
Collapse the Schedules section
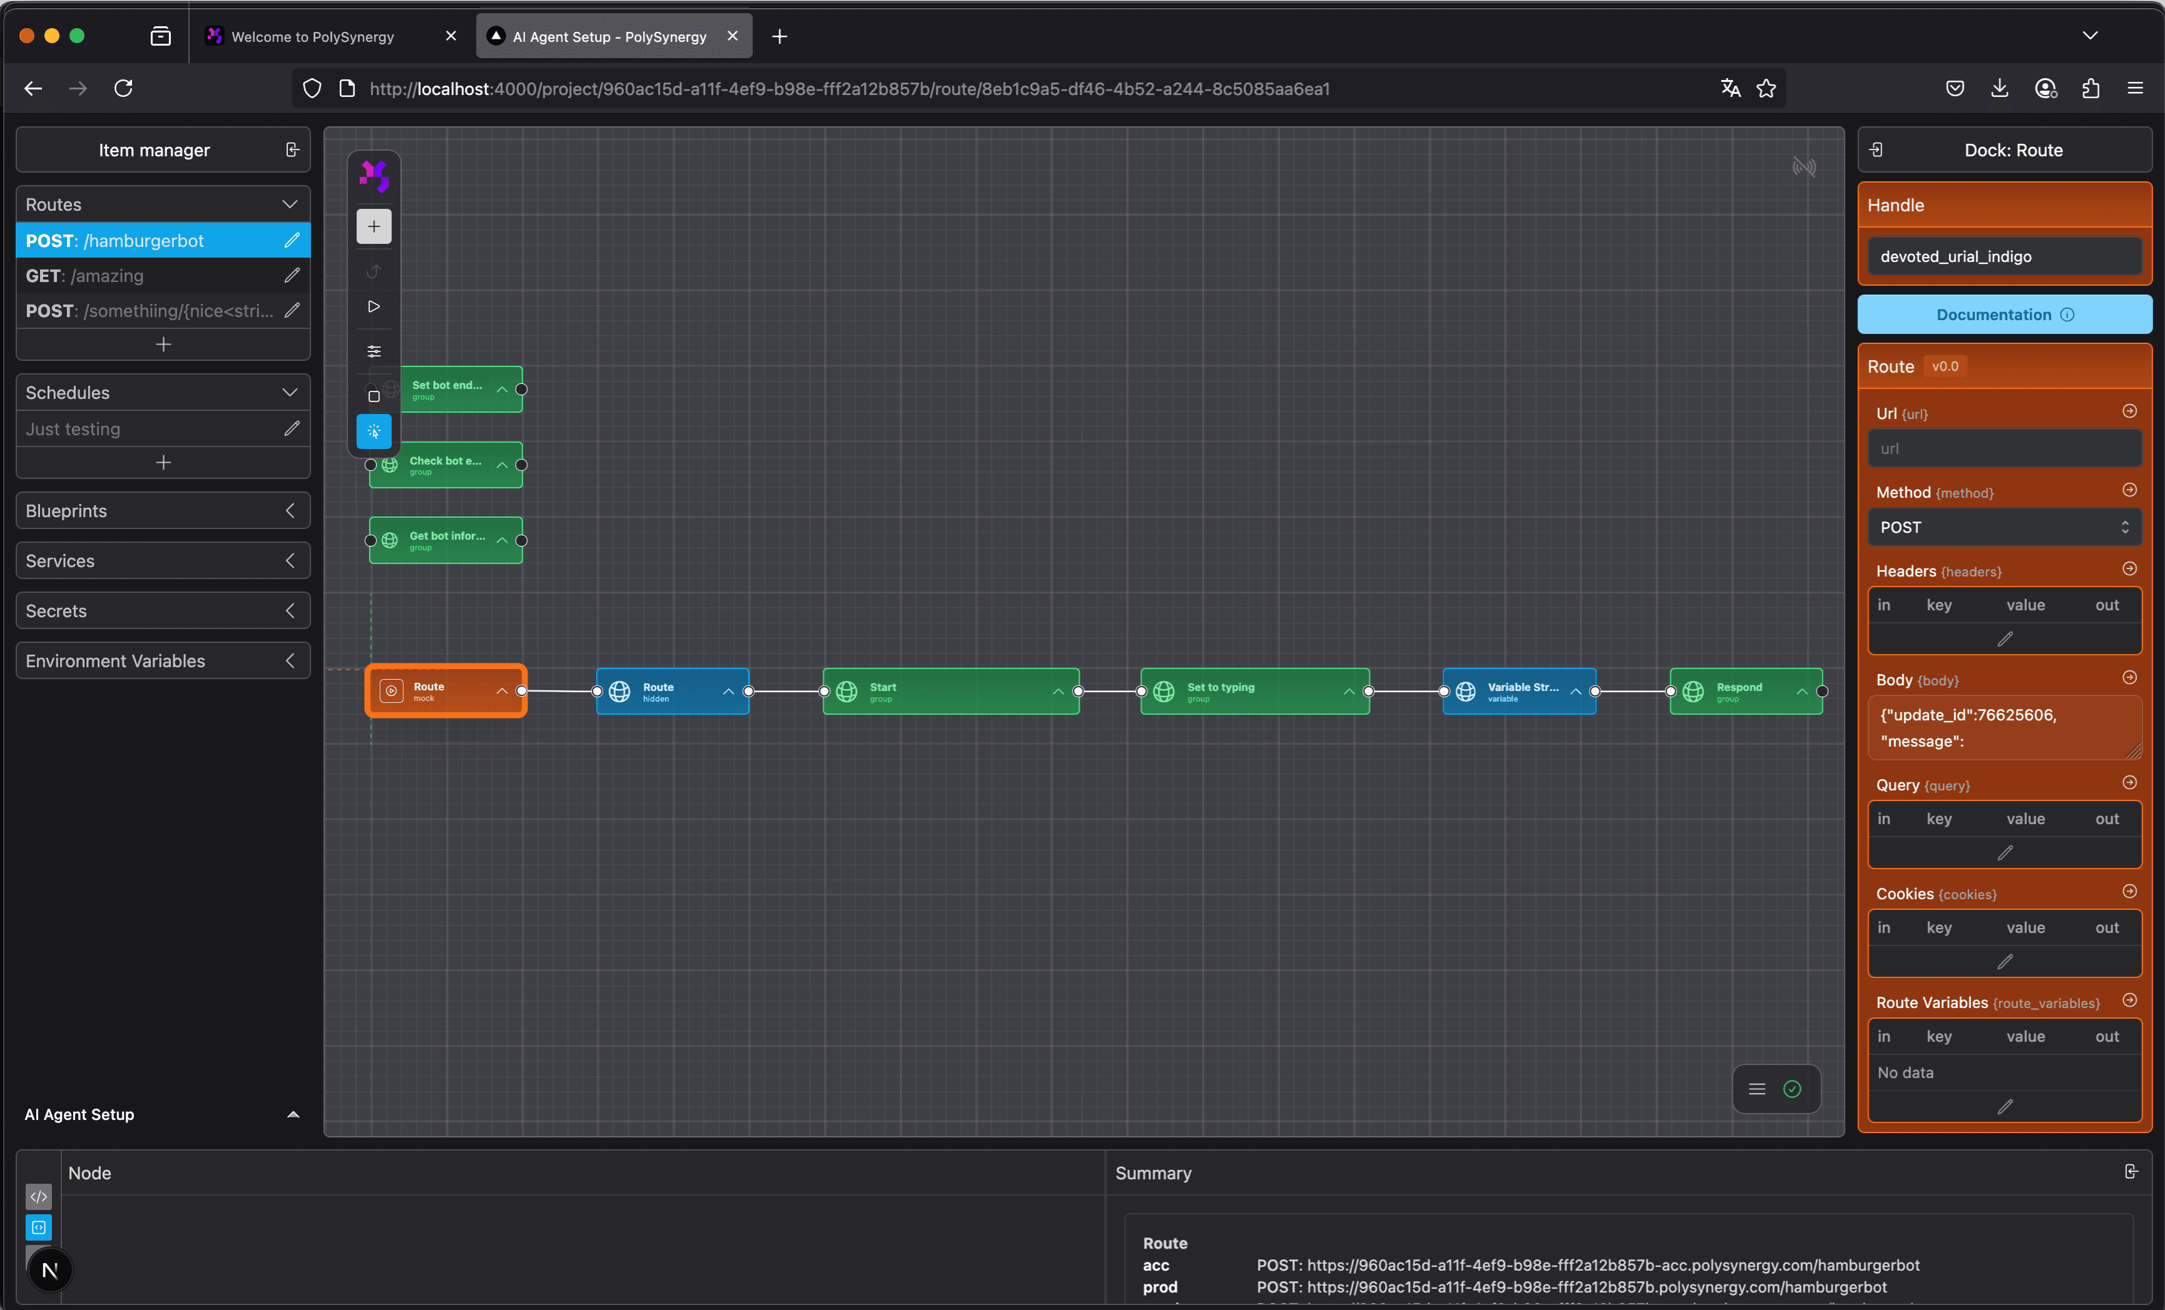289,392
